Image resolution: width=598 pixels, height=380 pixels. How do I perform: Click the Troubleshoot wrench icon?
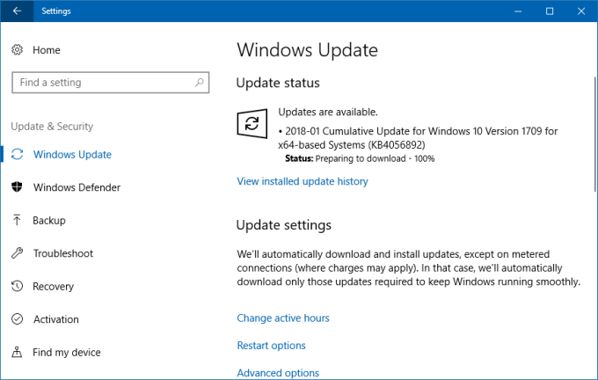(x=18, y=253)
